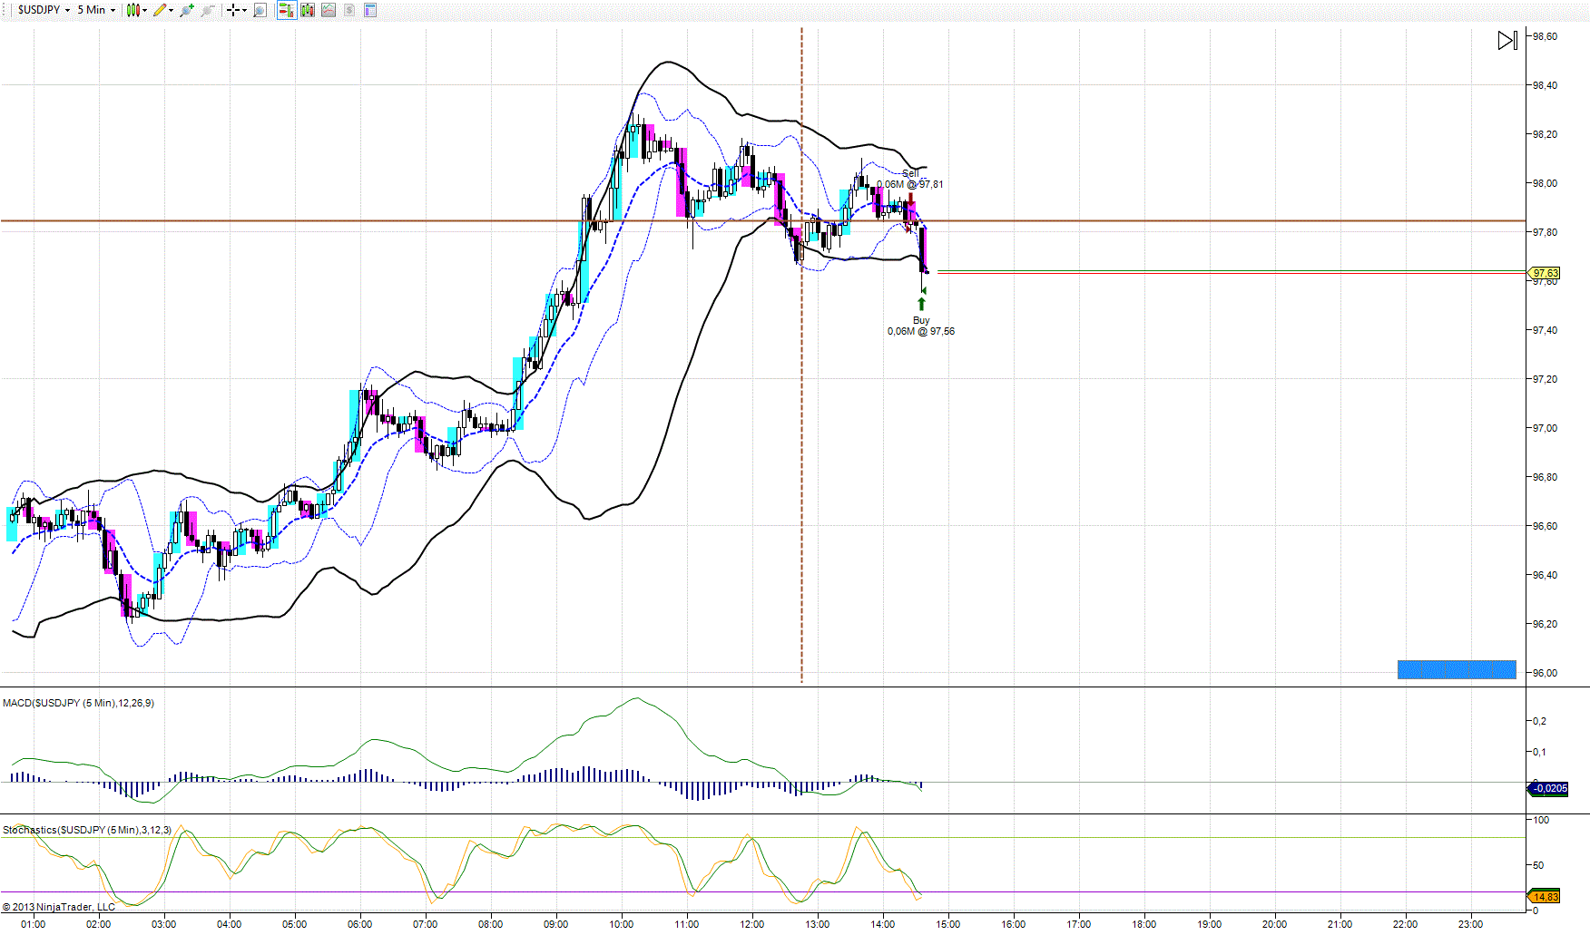
Task: Click the 23:00 time axis label
Action: coord(1471,924)
